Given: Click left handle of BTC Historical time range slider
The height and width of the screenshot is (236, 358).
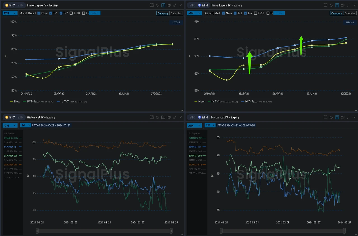Looking at the screenshot, I should click(x=37, y=231).
